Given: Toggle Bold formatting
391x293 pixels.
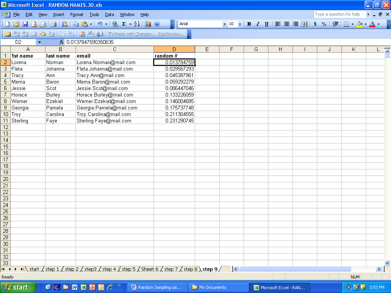Looking at the screenshot, I should click(249, 24).
